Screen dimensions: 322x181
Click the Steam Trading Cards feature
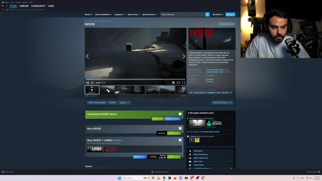200,158
